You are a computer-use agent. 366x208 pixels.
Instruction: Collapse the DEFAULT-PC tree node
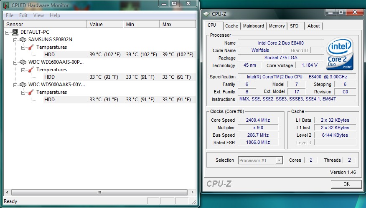click(x=8, y=33)
